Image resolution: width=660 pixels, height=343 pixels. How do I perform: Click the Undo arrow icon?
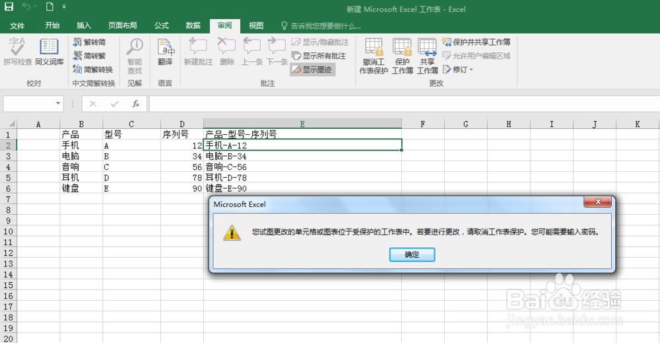tap(26, 7)
